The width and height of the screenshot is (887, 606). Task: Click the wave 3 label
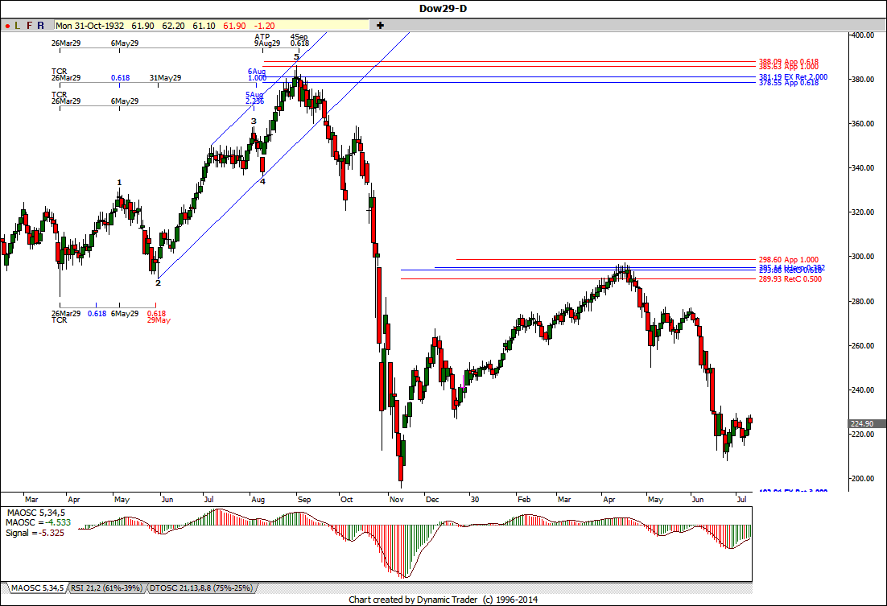(254, 121)
